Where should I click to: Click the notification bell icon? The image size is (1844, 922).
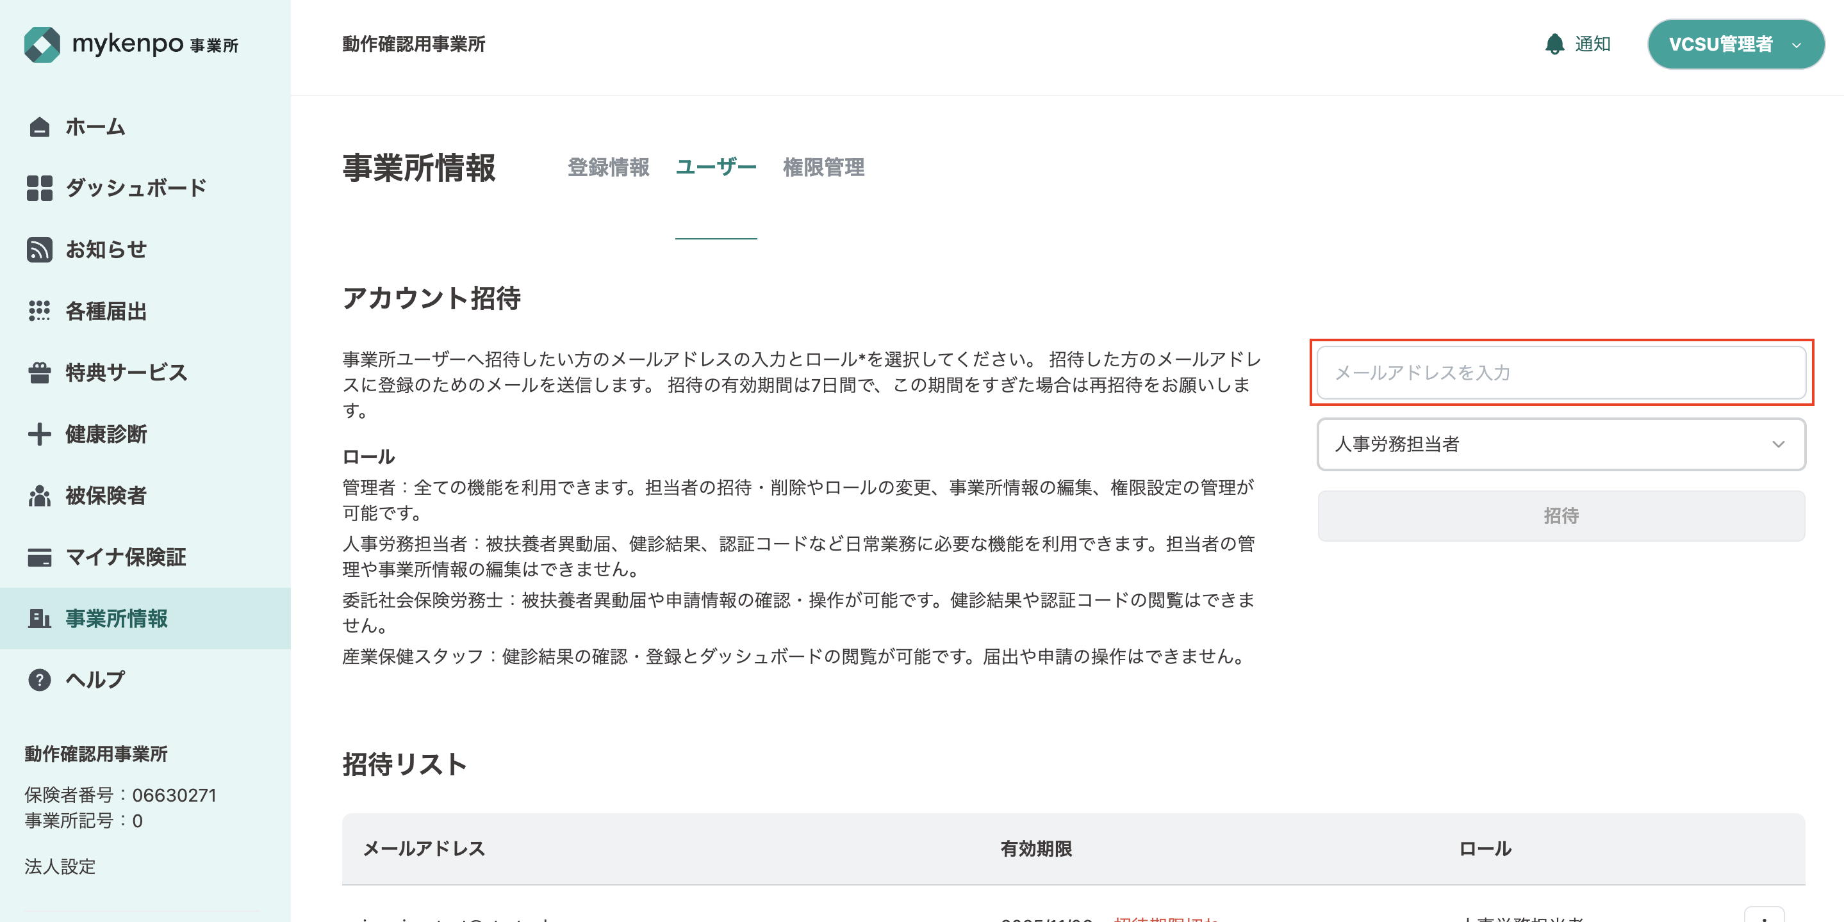[x=1554, y=44]
